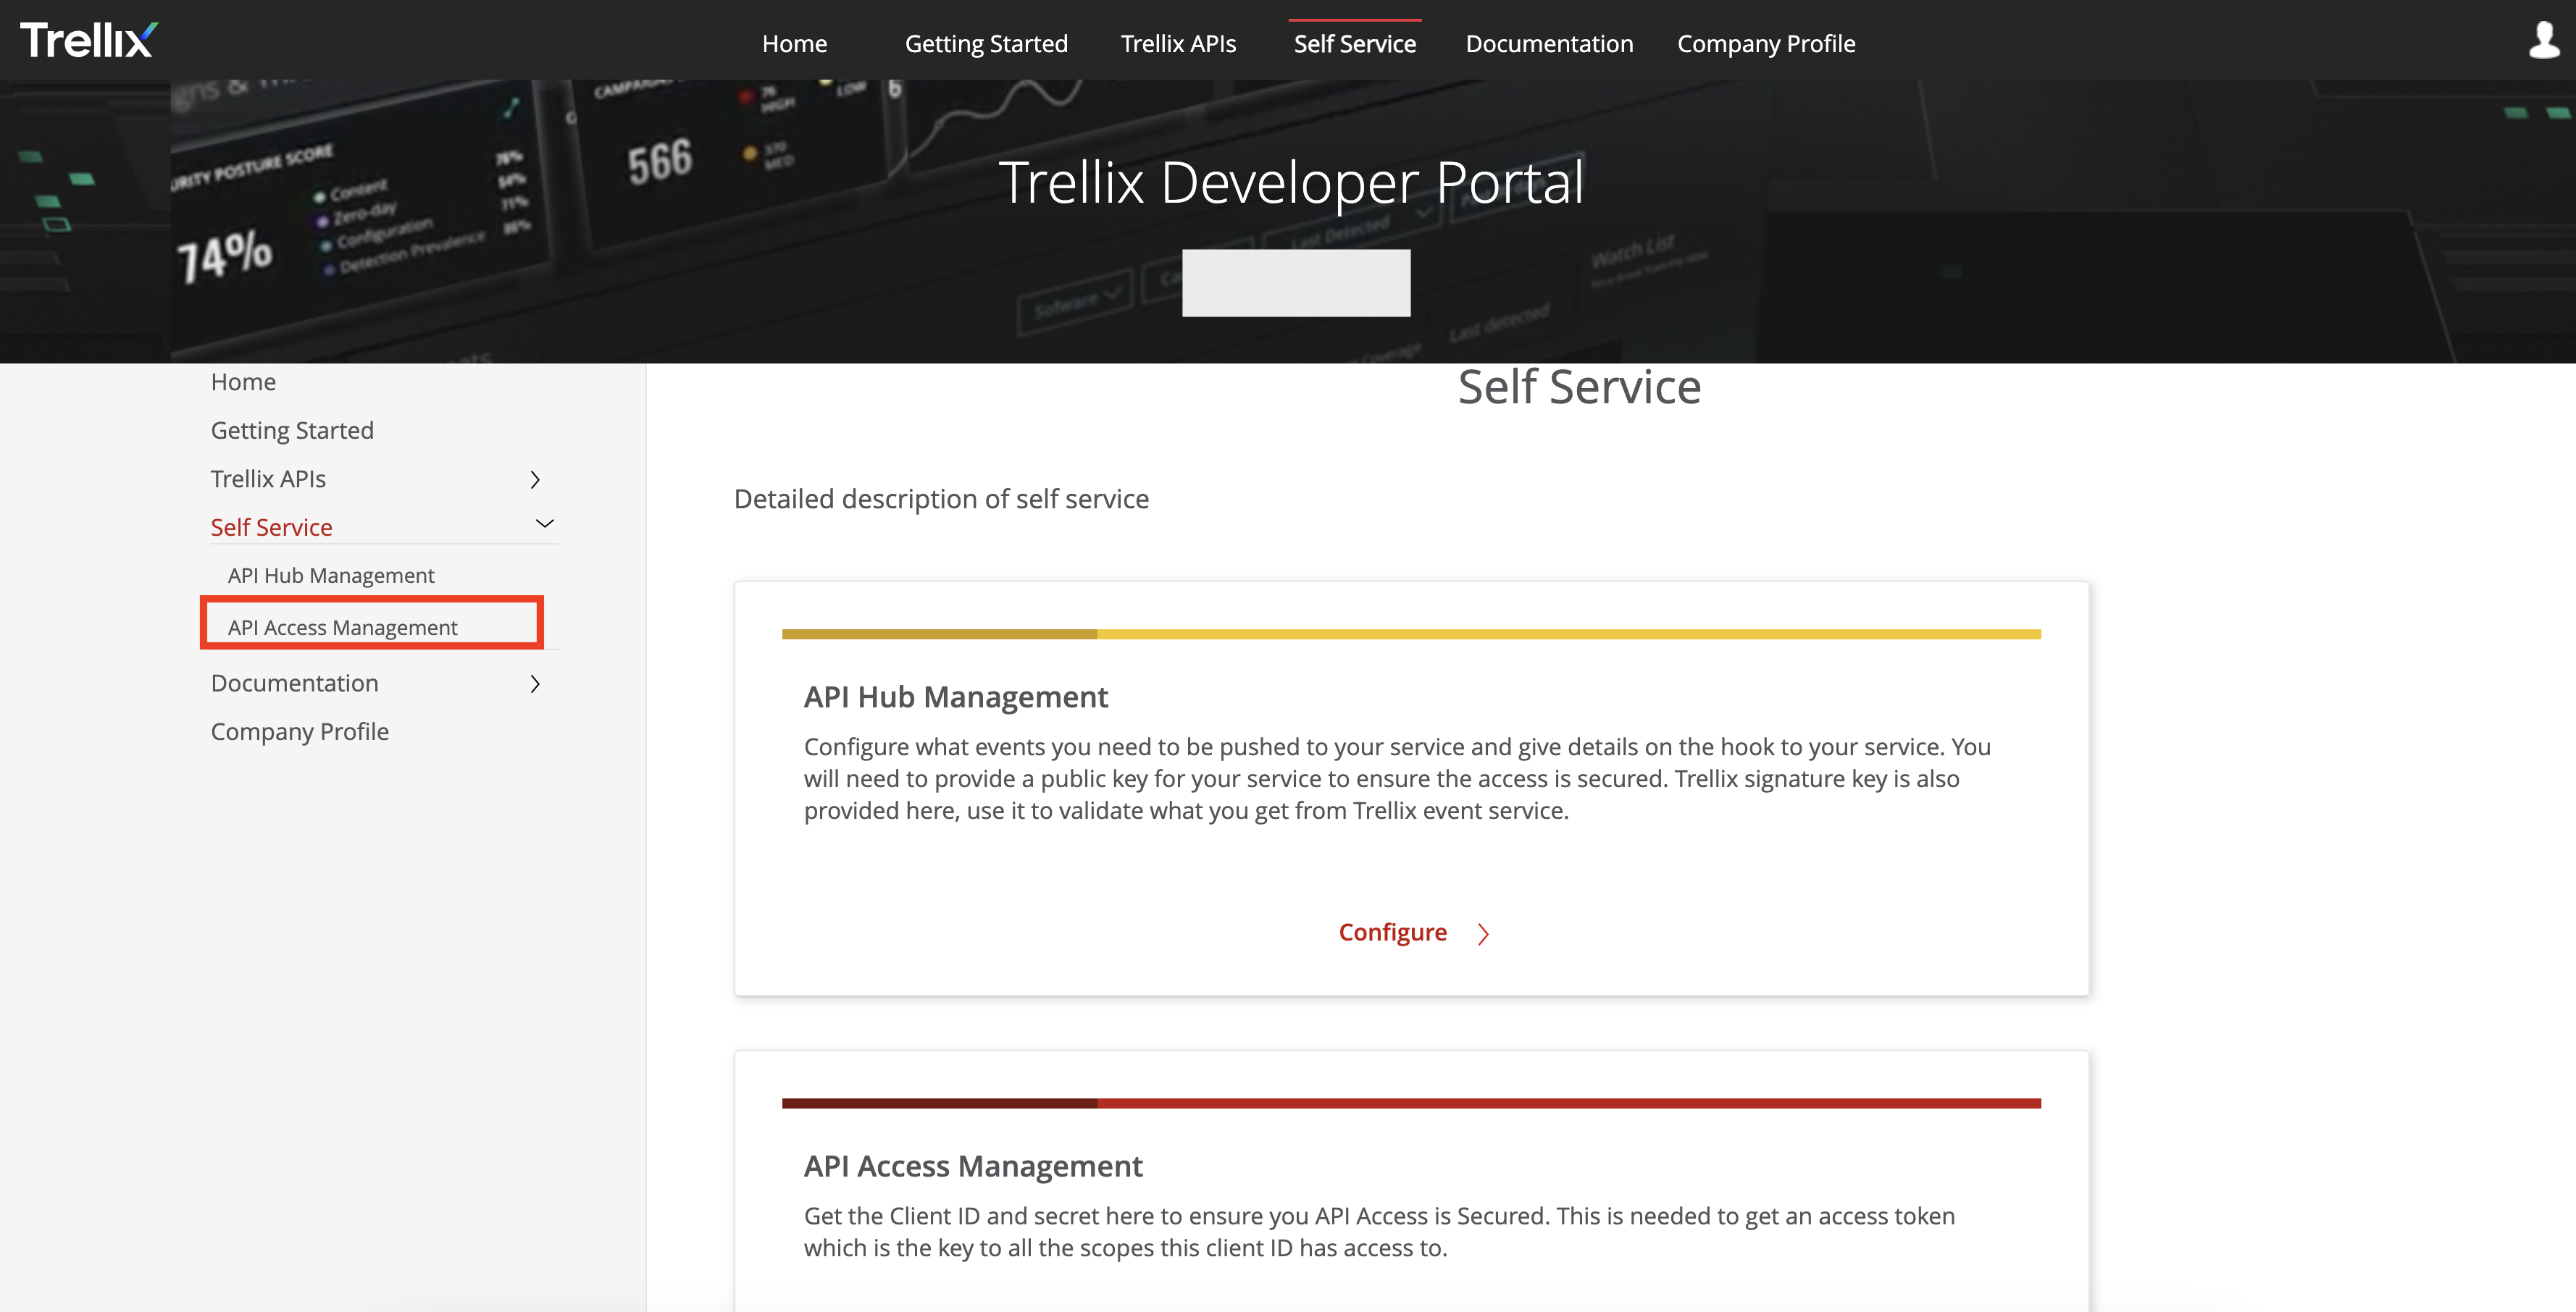Select API Access Management in sidebar
Viewport: 2576px width, 1312px height.
pyautogui.click(x=342, y=628)
